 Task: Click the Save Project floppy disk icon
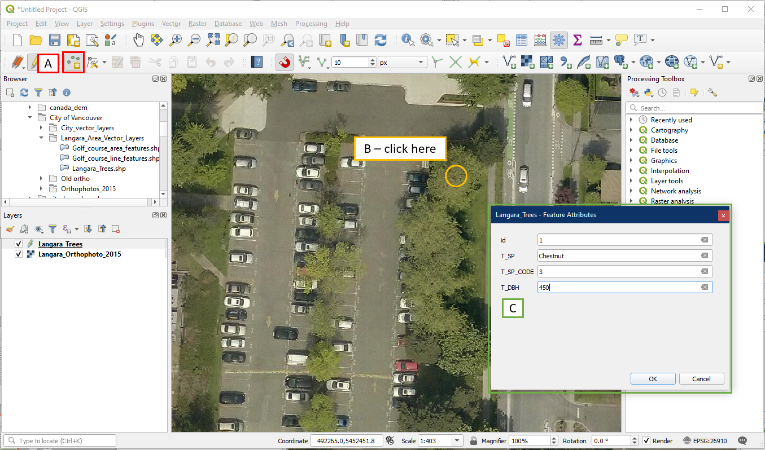tap(55, 40)
